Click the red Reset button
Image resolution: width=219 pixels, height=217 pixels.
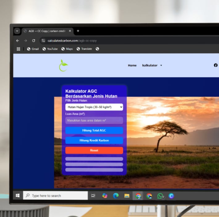coord(94,150)
